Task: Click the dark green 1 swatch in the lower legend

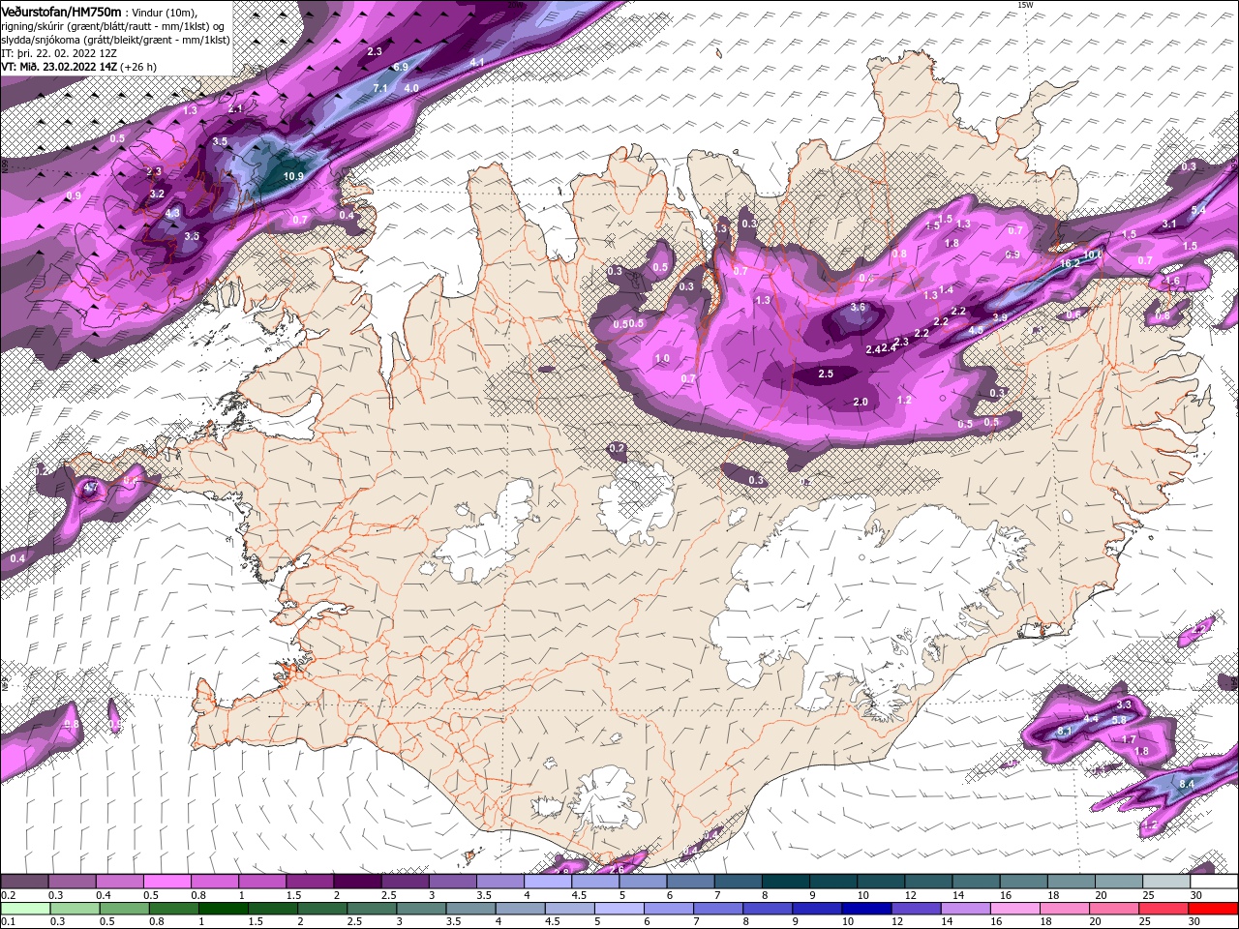Action: (x=223, y=909)
